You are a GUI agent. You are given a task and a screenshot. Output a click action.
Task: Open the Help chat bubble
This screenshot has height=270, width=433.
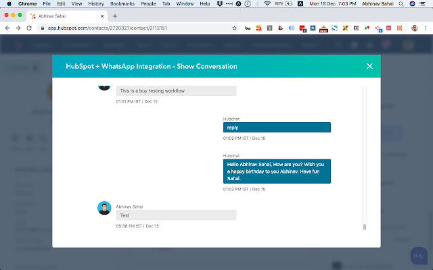point(419,256)
